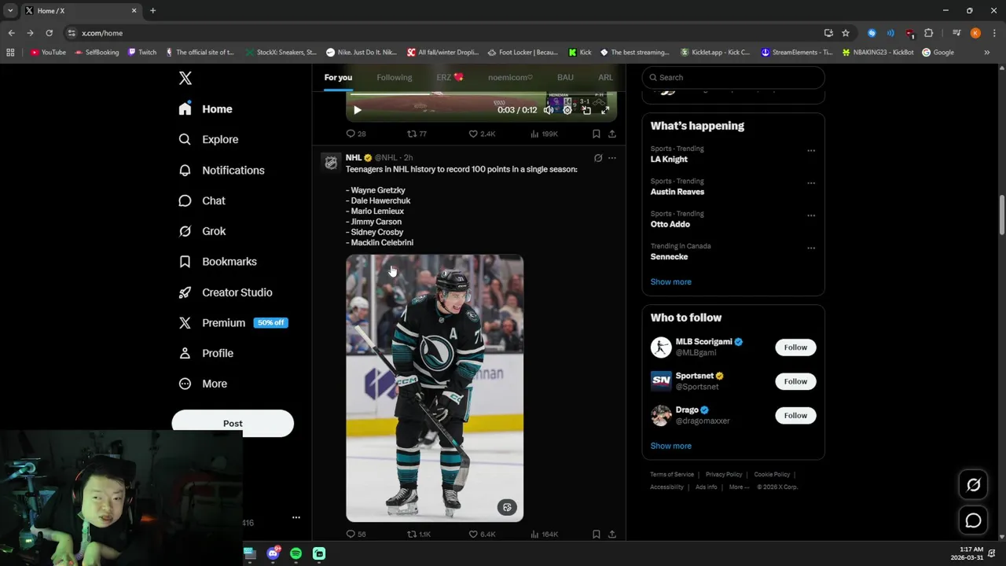Share the top video post
The height and width of the screenshot is (566, 1006).
coord(612,134)
